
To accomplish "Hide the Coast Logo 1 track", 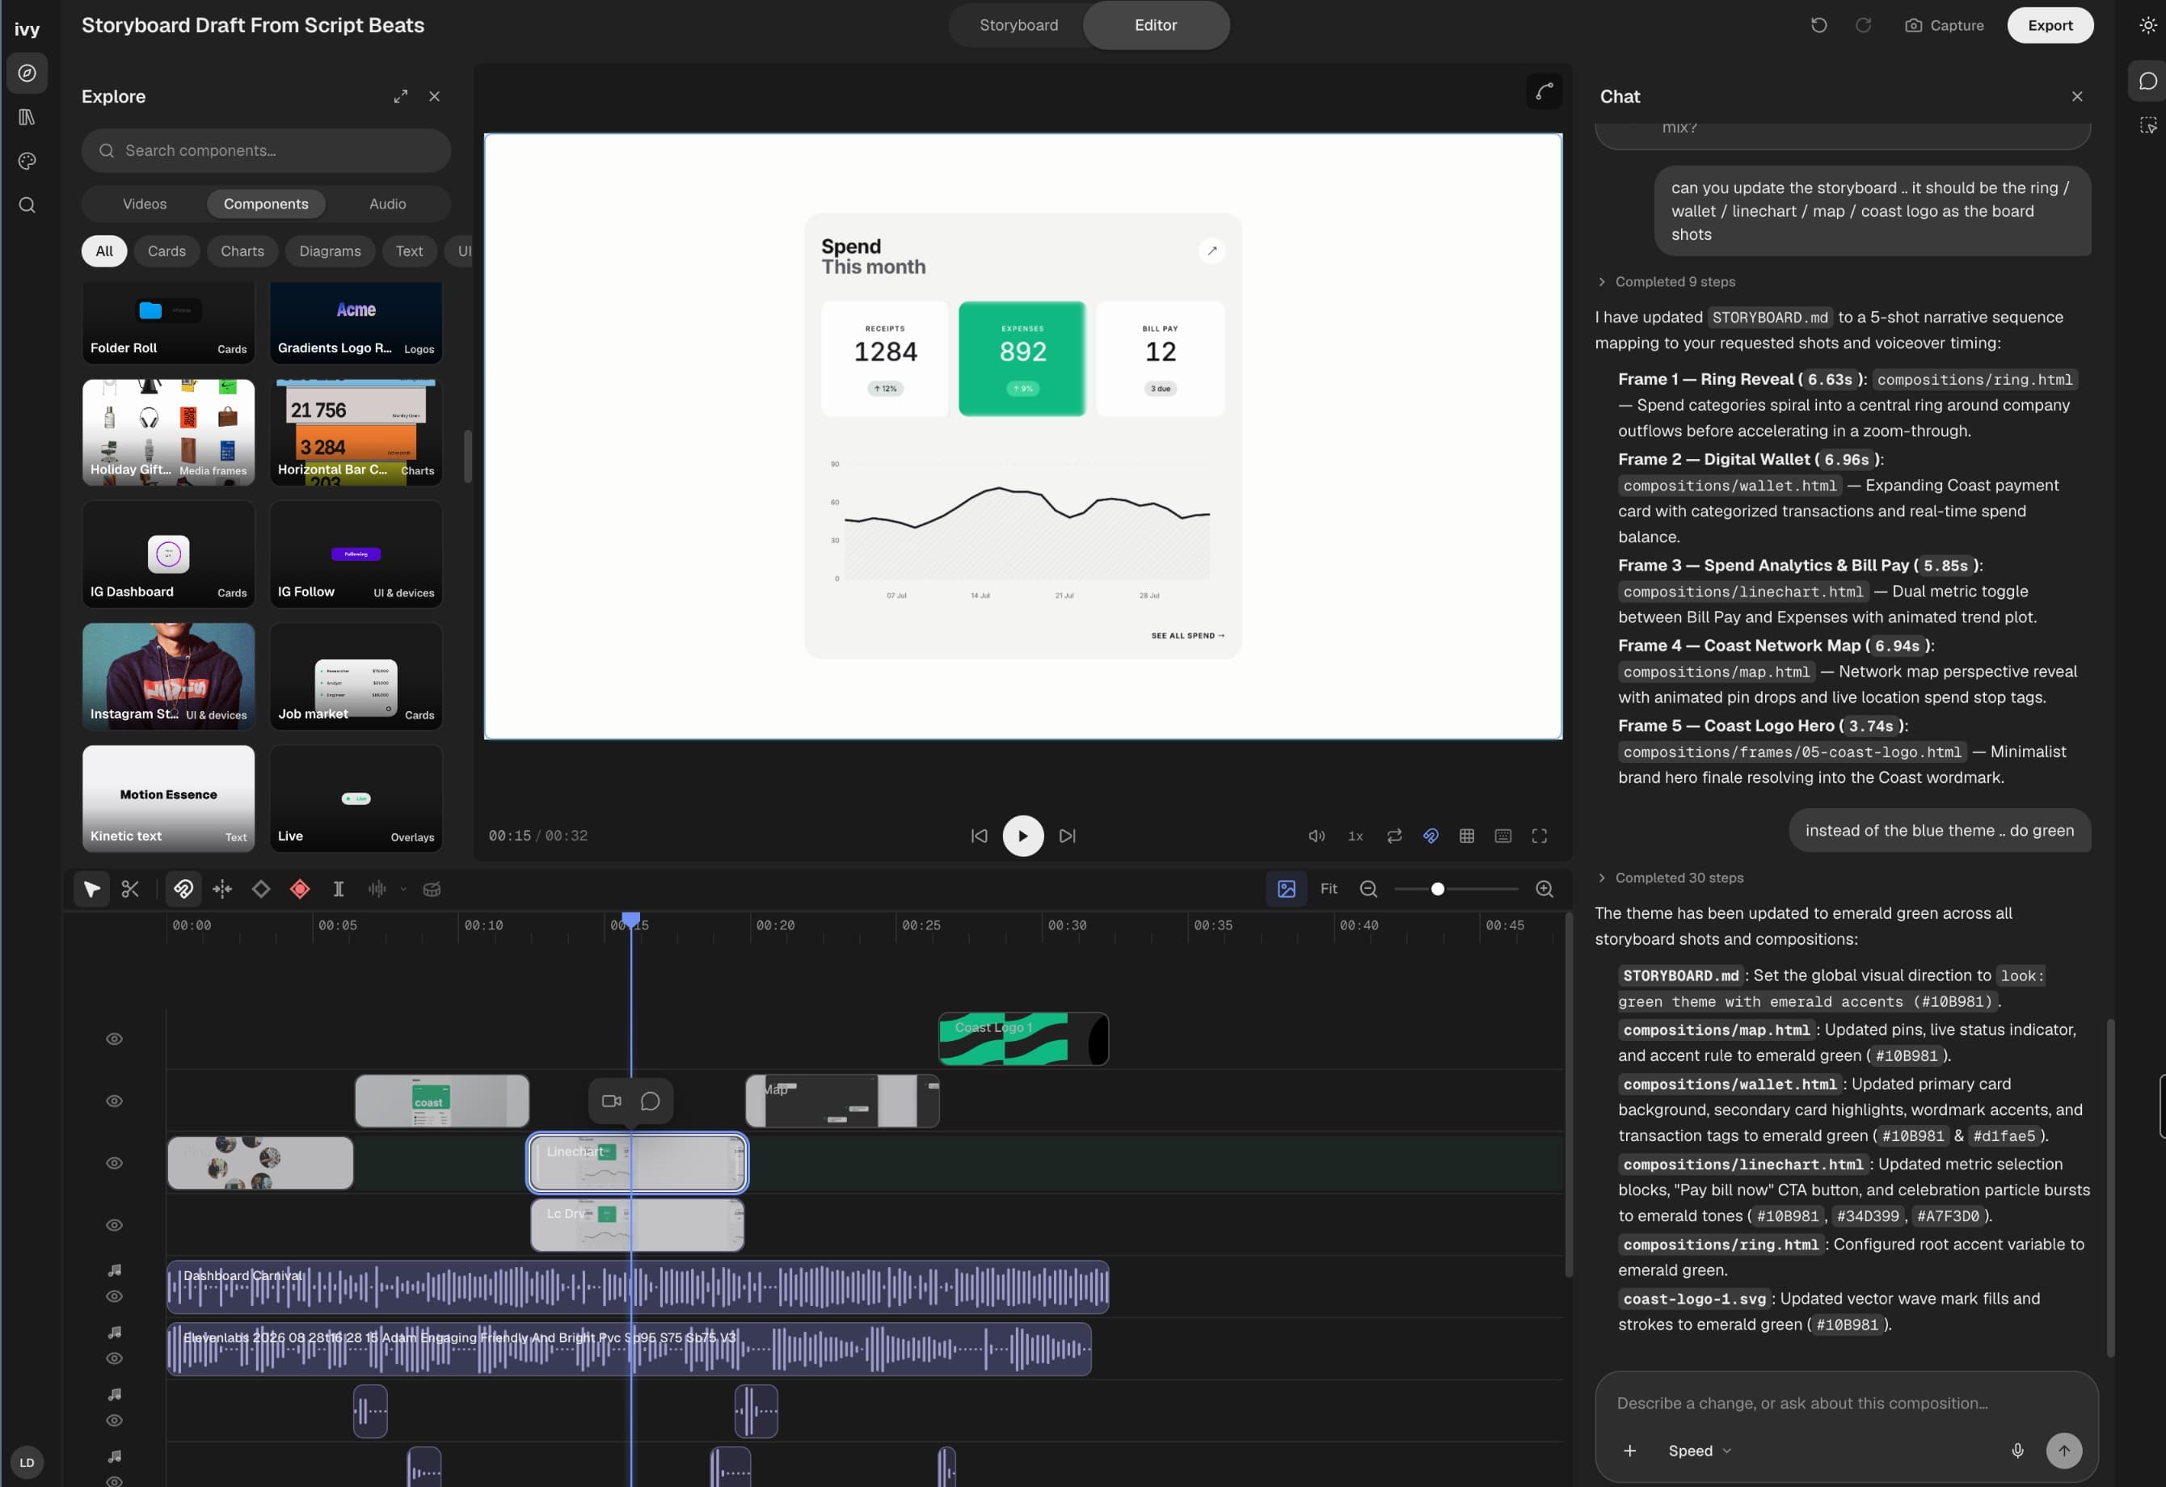I will 115,1040.
